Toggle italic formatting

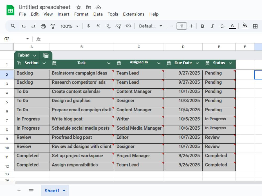point(212,26)
